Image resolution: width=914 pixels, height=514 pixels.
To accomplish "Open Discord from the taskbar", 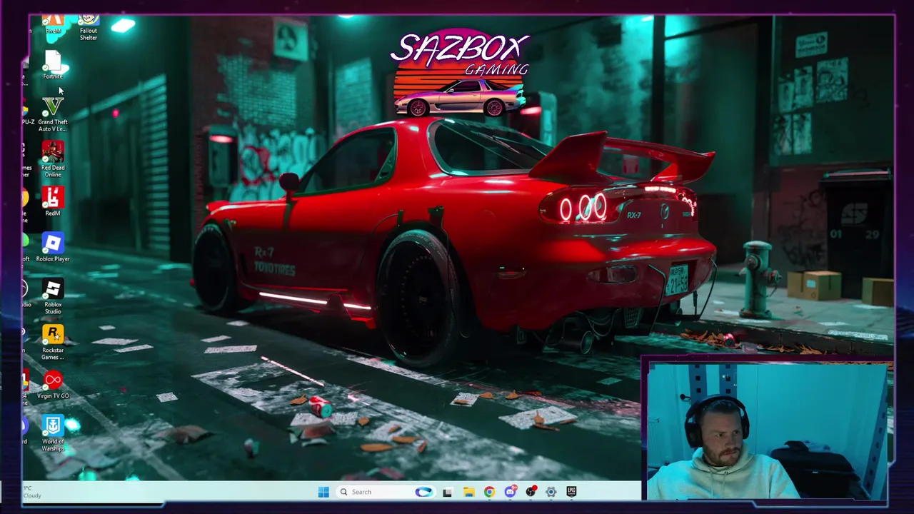I will point(510,492).
